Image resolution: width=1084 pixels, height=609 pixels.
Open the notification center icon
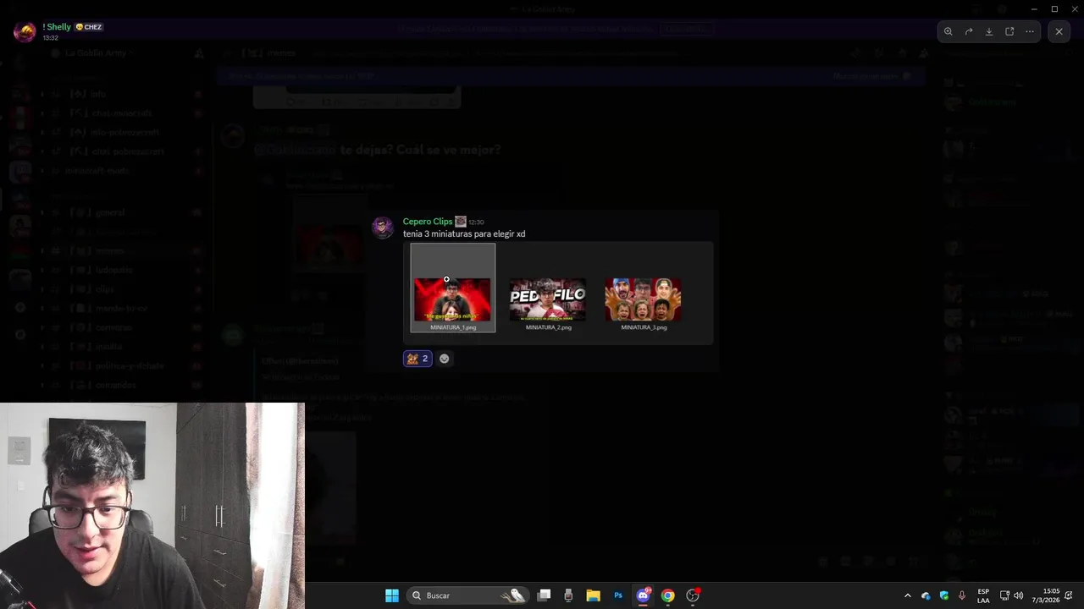pyautogui.click(x=1070, y=595)
